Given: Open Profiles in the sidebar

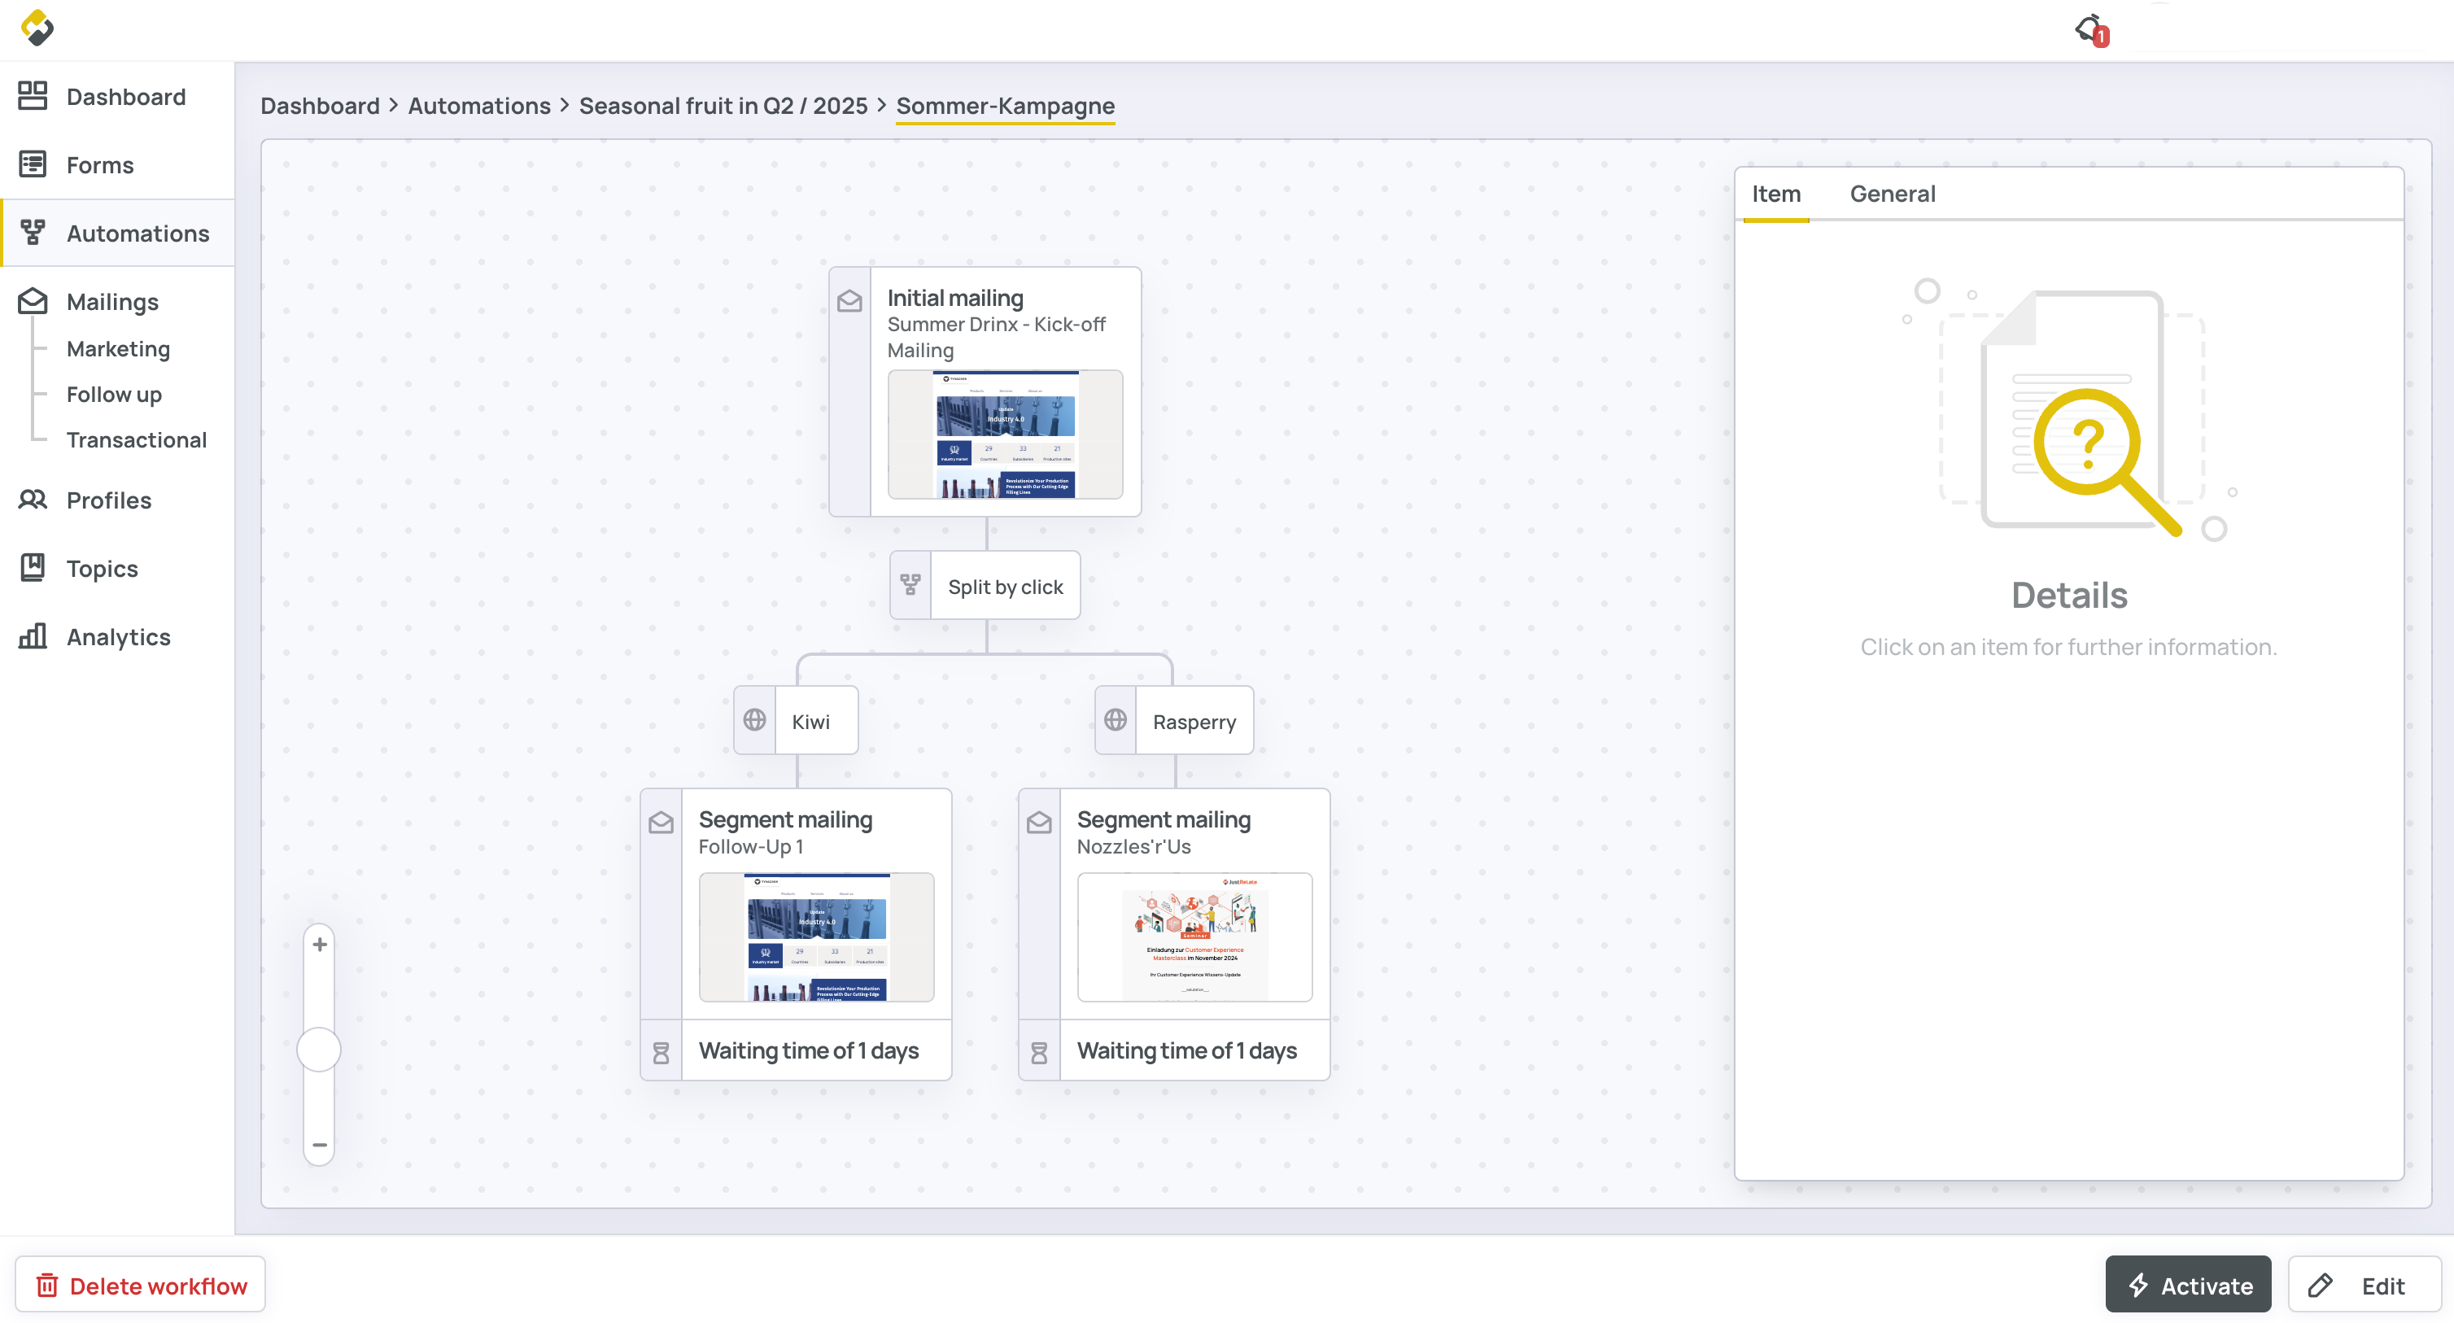Looking at the screenshot, I should (x=108, y=500).
